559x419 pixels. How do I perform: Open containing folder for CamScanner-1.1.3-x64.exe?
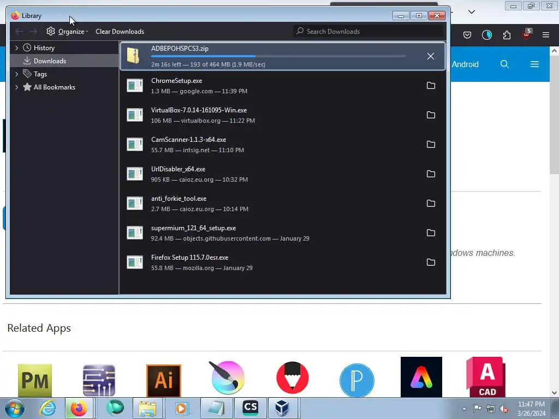[x=431, y=144]
